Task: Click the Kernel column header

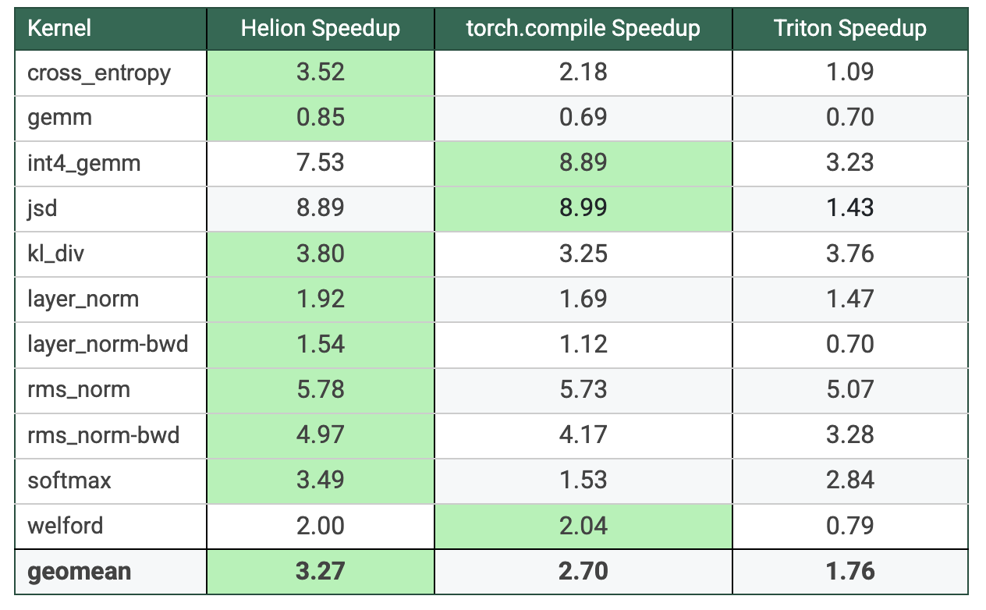Action: coord(59,29)
